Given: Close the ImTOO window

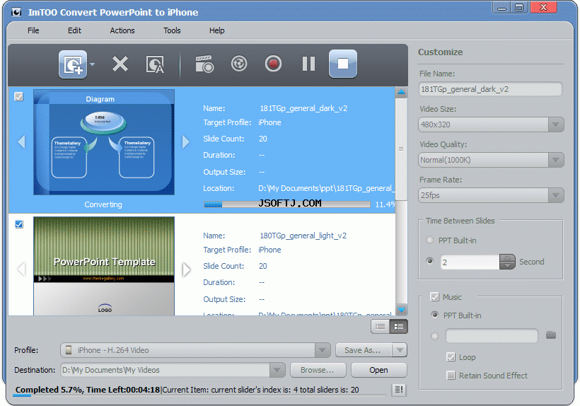Looking at the screenshot, I should coord(543,7).
